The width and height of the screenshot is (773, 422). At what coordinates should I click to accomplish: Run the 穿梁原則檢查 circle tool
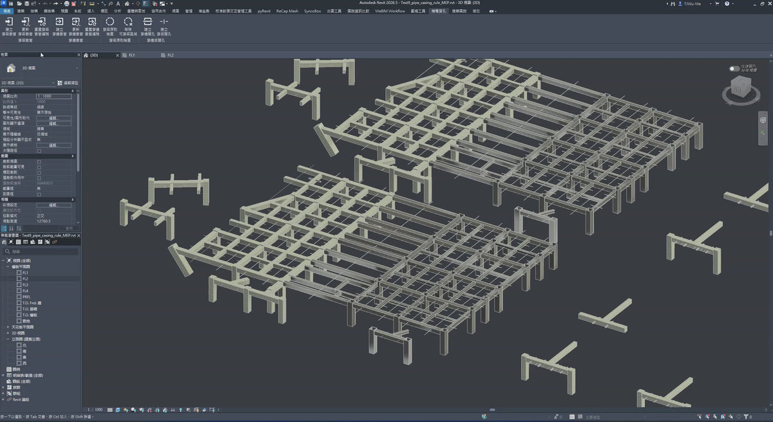[x=110, y=22]
